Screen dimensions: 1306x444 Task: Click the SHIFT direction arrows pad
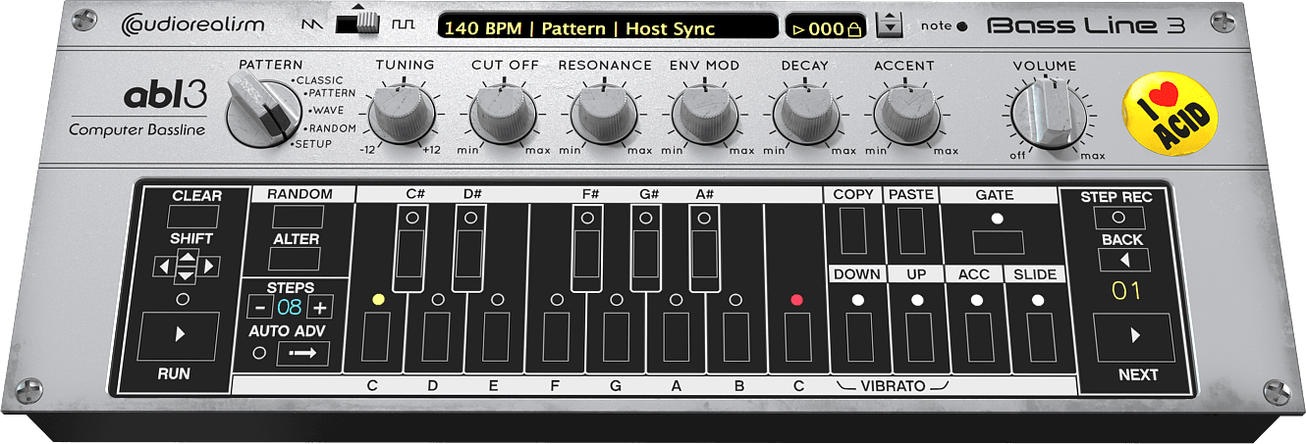(187, 266)
